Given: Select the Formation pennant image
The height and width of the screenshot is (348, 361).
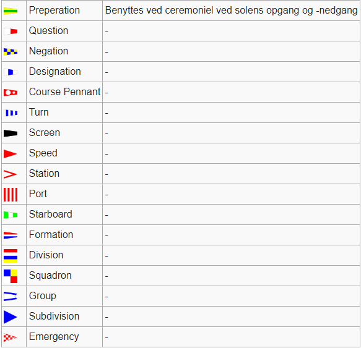Looking at the screenshot, I should (11, 236).
